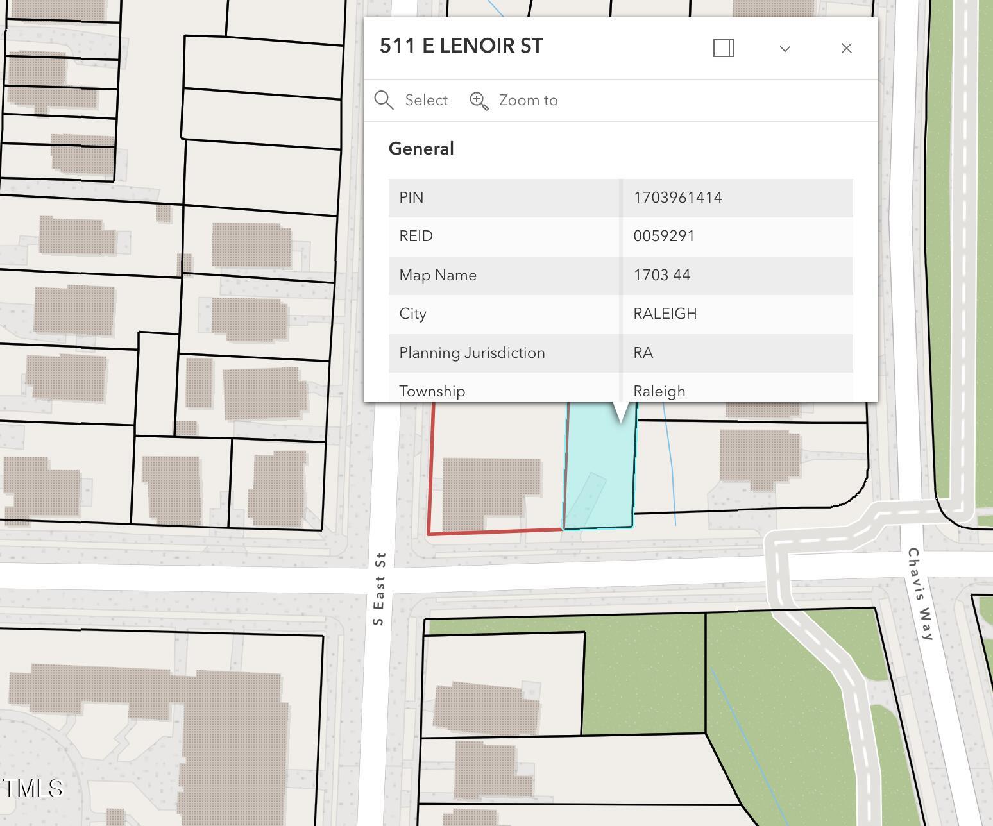Click the Chavis Way street label

(921, 593)
